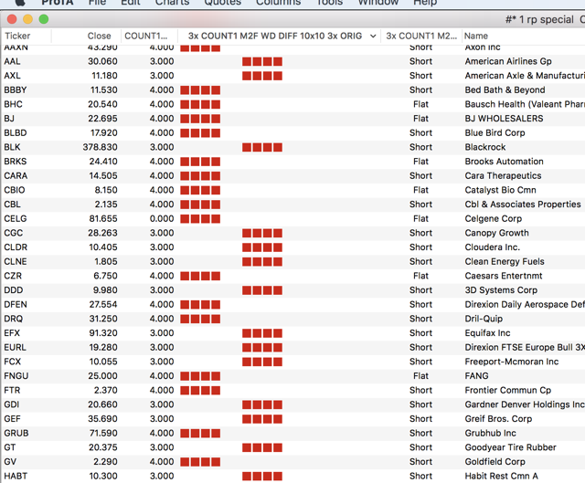This screenshot has height=483, width=585.
Task: Open the Quotes menu
Action: point(223,3)
